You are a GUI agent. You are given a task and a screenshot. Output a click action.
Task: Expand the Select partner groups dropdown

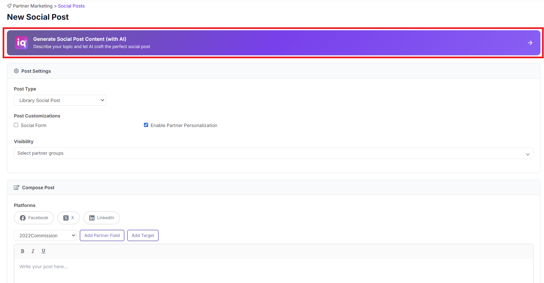coord(273,153)
